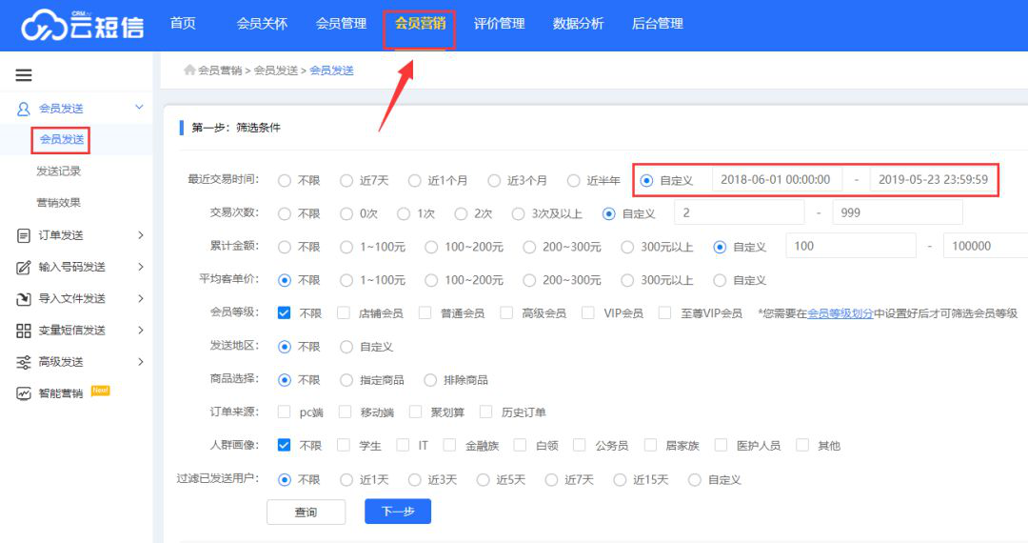Check the VIP会员 checkbox
This screenshot has width=1028, height=543.
tap(588, 312)
